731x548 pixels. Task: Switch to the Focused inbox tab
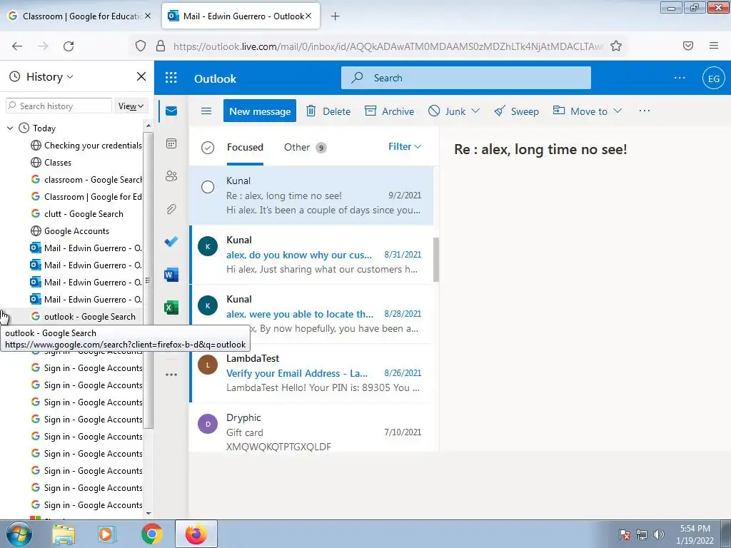coord(245,147)
